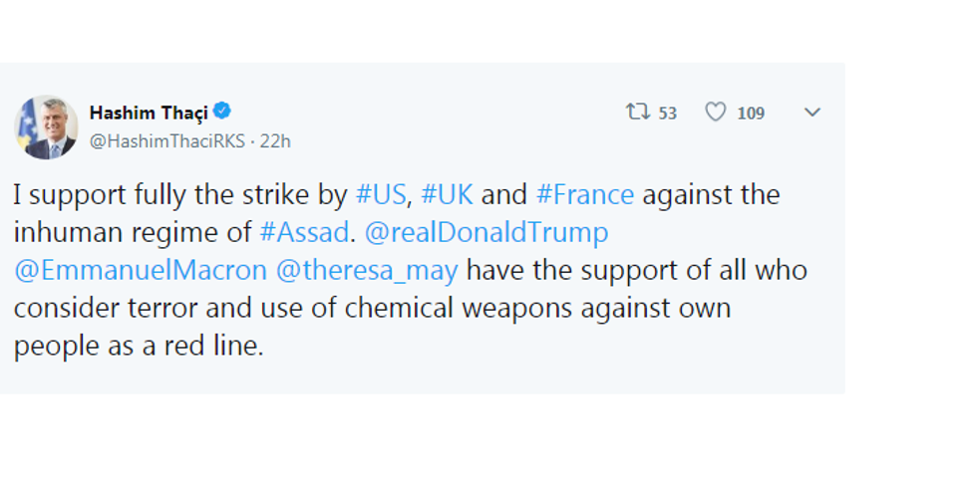Click the retweet count 53
The width and height of the screenshot is (977, 495).
[667, 114]
